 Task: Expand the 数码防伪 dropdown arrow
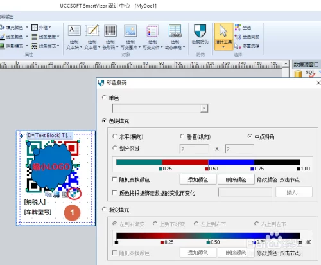[x=200, y=47]
